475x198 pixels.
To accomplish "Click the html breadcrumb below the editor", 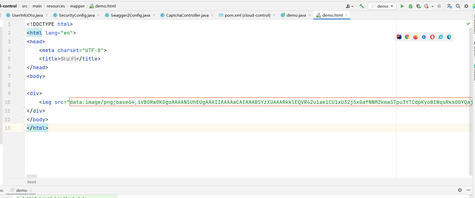I will (x=32, y=182).
